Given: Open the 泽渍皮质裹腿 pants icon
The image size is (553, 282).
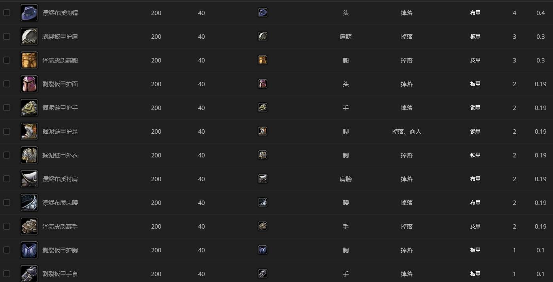Looking at the screenshot, I should (x=29, y=60).
